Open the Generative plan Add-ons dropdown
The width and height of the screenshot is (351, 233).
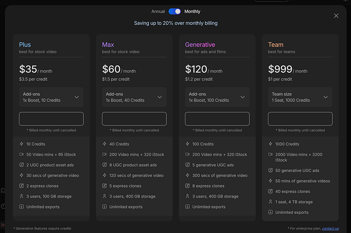tap(217, 97)
